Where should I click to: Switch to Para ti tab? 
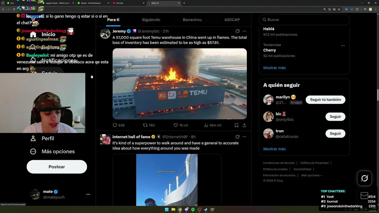coord(113,20)
